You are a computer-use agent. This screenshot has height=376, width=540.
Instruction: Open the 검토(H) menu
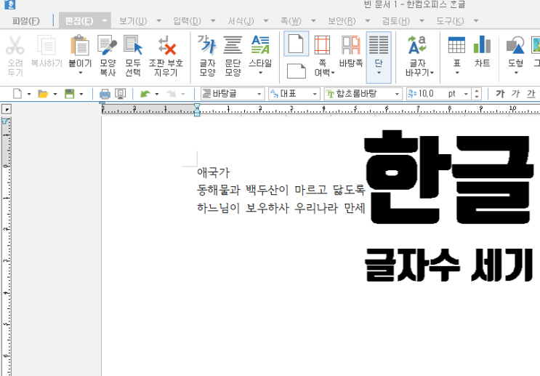(395, 21)
